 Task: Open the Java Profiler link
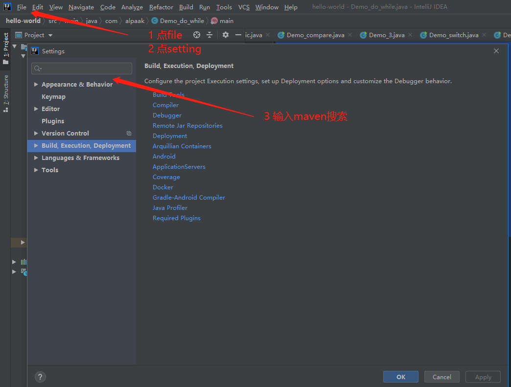click(x=170, y=207)
